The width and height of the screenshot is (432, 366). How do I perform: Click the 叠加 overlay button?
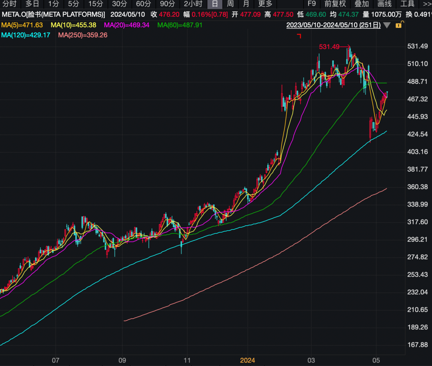click(362, 4)
